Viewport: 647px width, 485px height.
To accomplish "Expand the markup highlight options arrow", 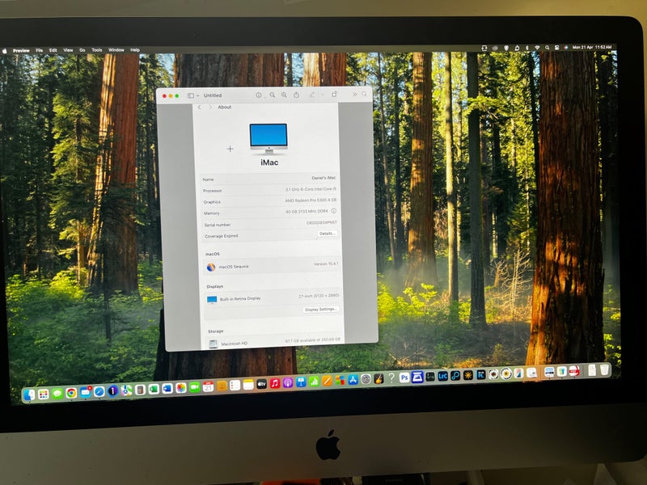I will (x=321, y=95).
